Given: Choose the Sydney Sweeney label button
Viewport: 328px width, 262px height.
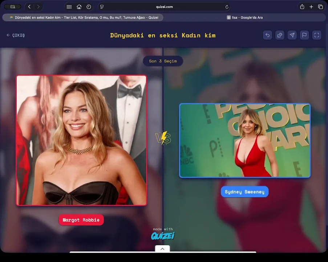Looking at the screenshot, I should click(244, 192).
